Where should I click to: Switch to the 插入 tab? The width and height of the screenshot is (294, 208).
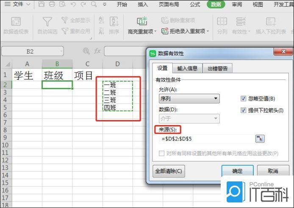(x=143, y=4)
